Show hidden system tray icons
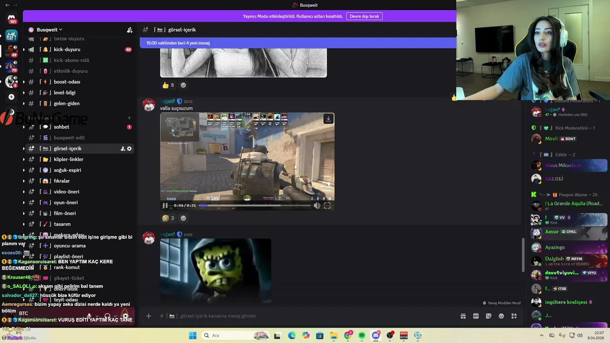The image size is (610, 343). coord(541,336)
